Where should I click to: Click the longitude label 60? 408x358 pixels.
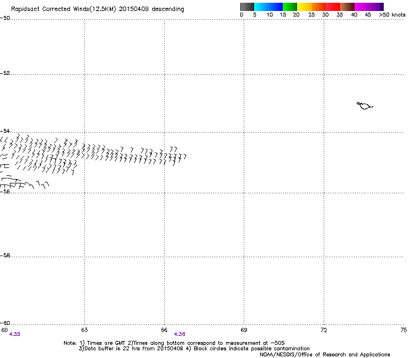4,330
